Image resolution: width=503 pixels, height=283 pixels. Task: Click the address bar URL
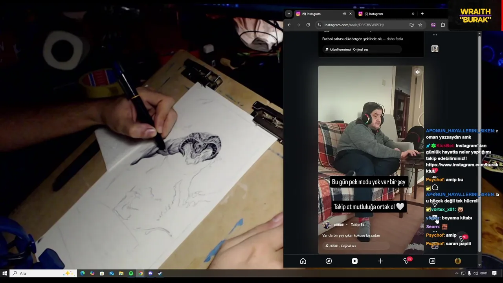[x=354, y=25]
